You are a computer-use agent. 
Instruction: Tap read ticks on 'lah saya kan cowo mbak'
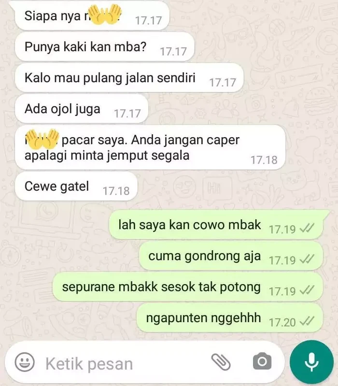click(307, 228)
